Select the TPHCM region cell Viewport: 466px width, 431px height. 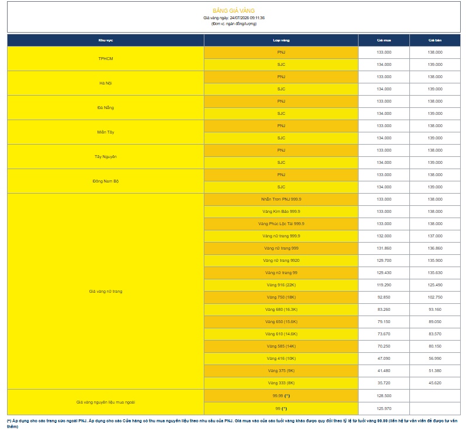(106, 58)
